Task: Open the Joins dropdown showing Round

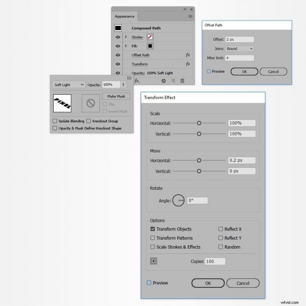Action: 239,48
